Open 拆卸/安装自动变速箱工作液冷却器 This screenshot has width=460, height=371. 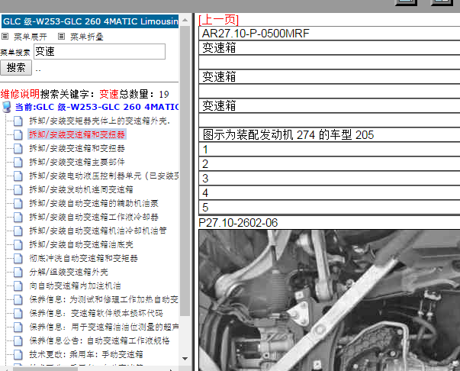94,217
